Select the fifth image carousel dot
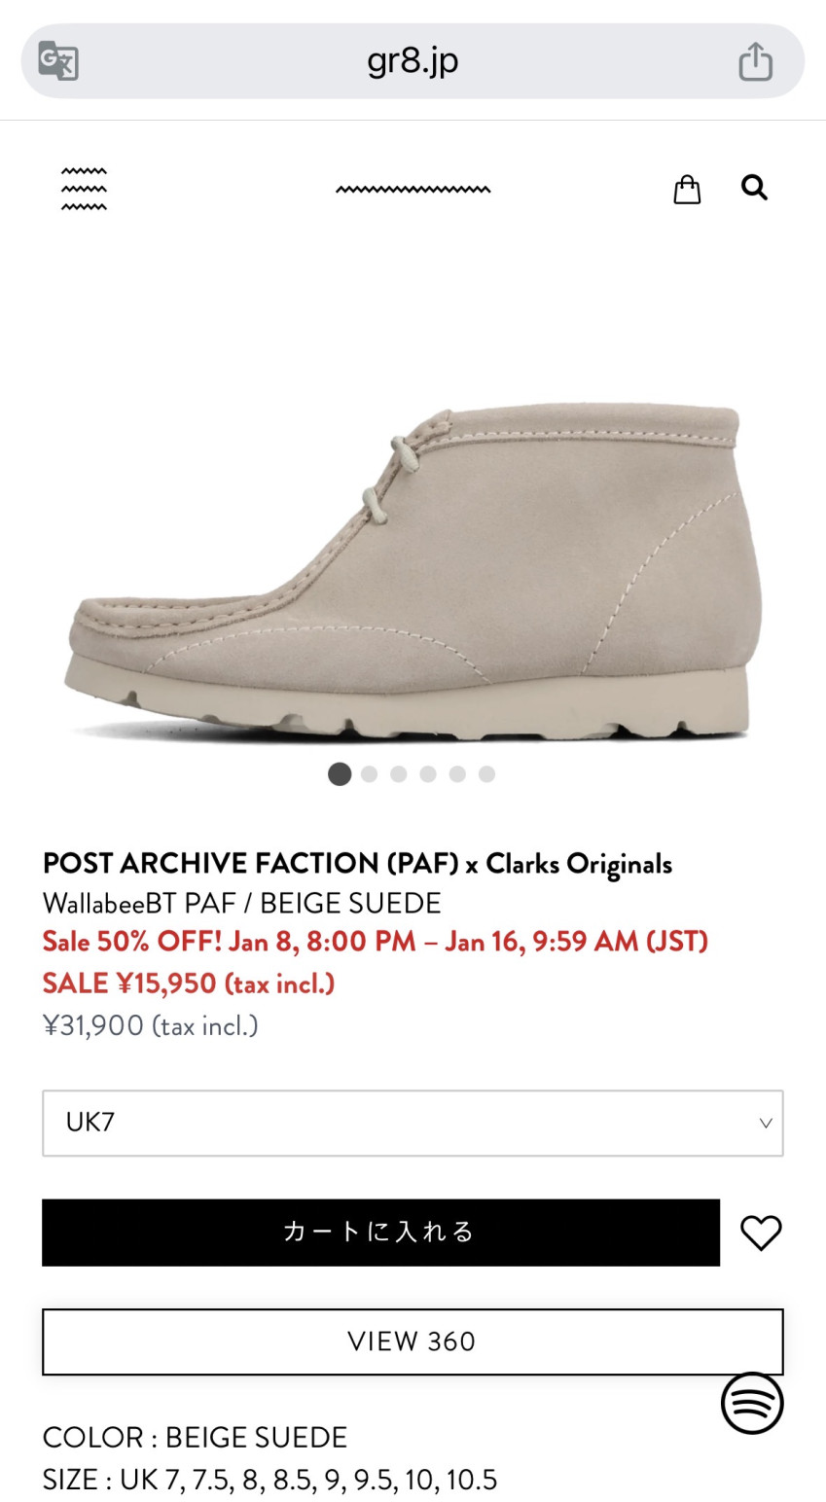826x1502 pixels. (x=457, y=774)
